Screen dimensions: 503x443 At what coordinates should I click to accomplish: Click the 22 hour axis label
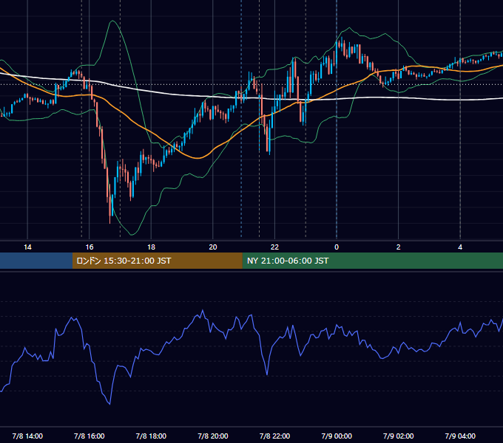point(275,247)
